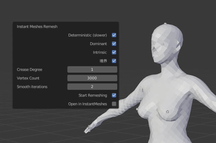Click the Smooth iterations label

pyautogui.click(x=32, y=87)
